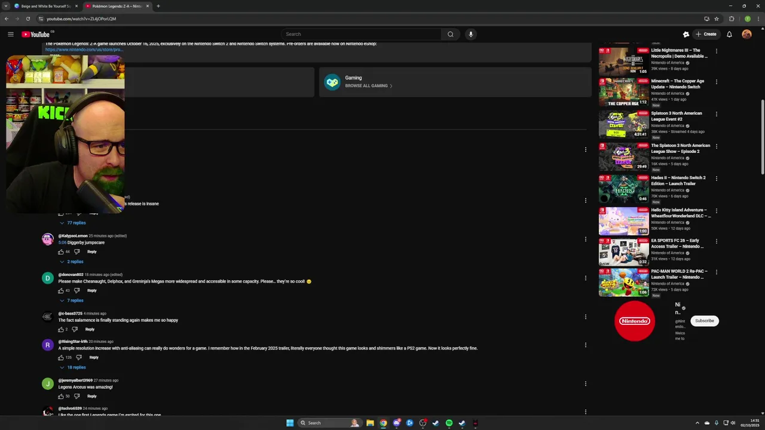This screenshot has height=430, width=765.
Task: Open the YouTube hamburger guide menu
Action: coord(11,34)
